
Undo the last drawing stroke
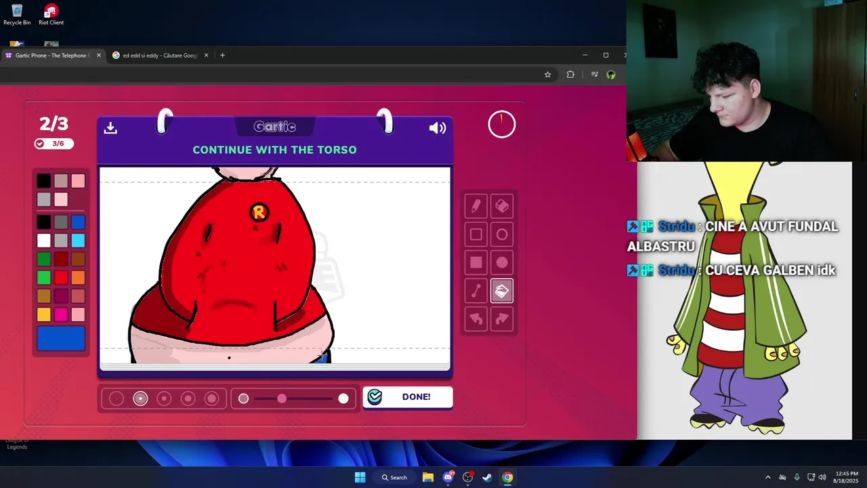pos(476,319)
